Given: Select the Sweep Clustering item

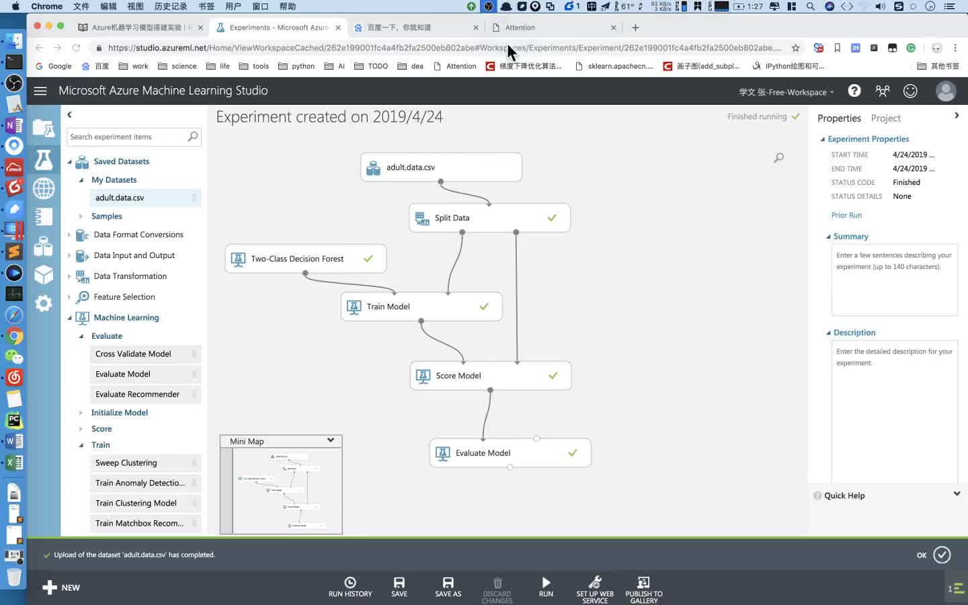Looking at the screenshot, I should 145,463.
